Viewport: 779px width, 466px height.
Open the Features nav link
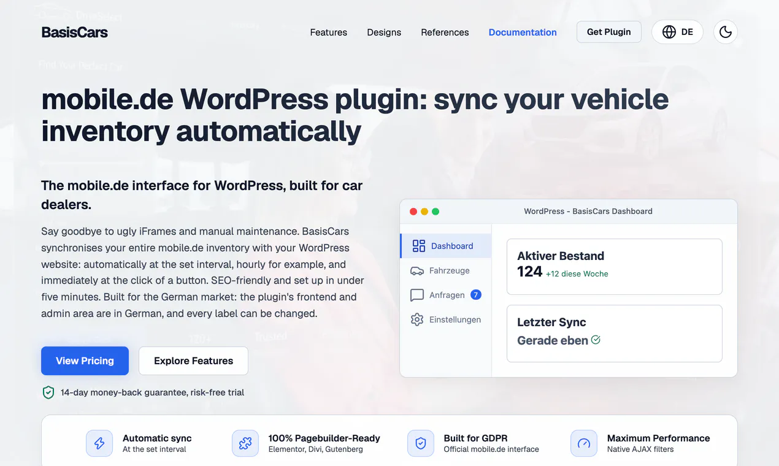[x=329, y=32]
